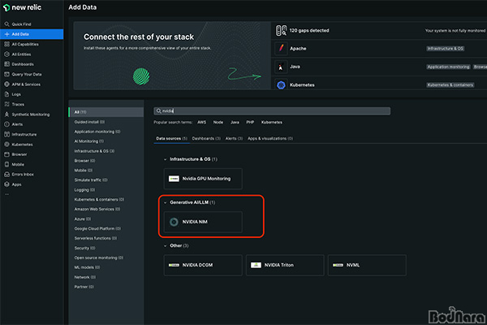This screenshot has width=487, height=325.
Task: Open Mobile icon in sidebar
Action: click(6, 164)
